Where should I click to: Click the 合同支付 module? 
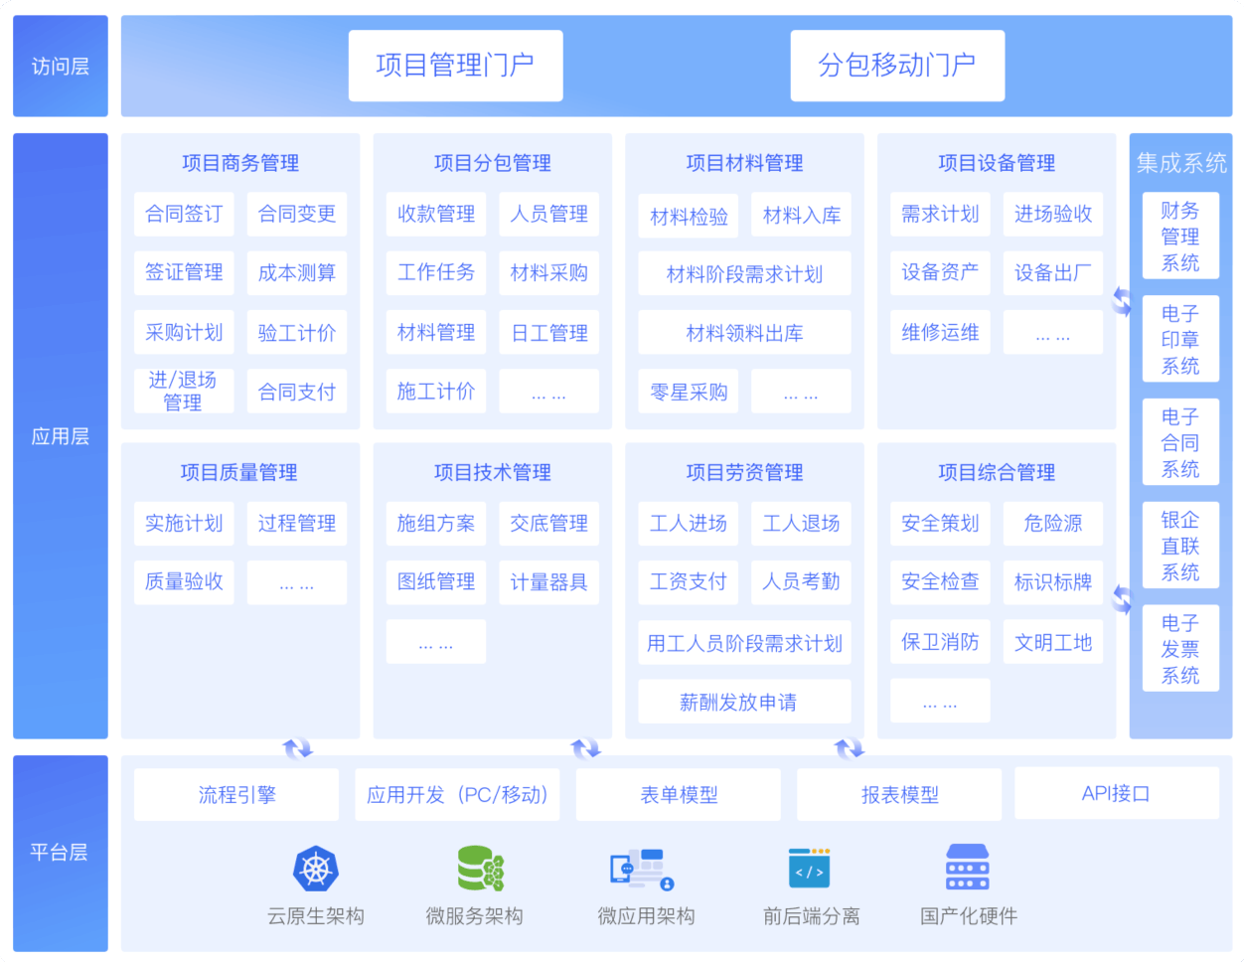pyautogui.click(x=297, y=392)
